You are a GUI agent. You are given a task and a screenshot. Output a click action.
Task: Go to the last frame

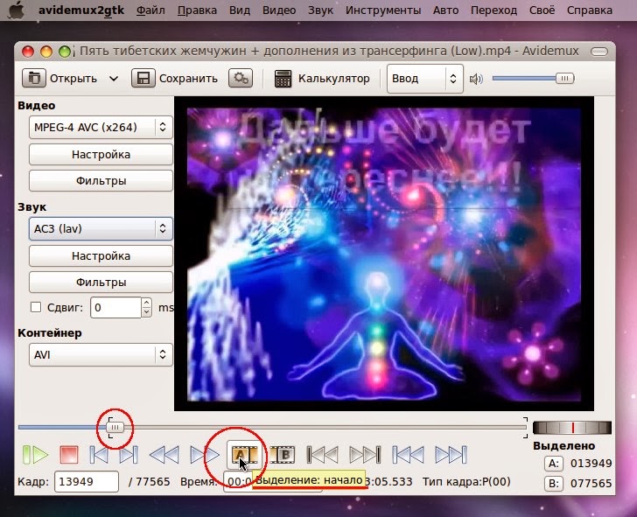(451, 455)
